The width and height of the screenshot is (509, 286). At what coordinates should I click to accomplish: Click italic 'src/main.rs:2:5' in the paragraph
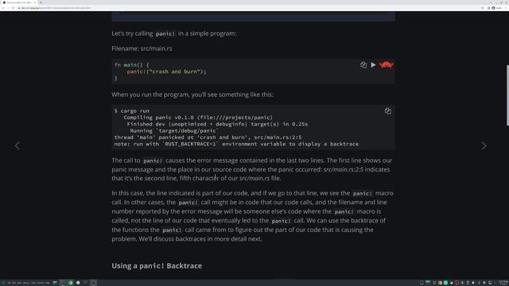click(x=343, y=169)
